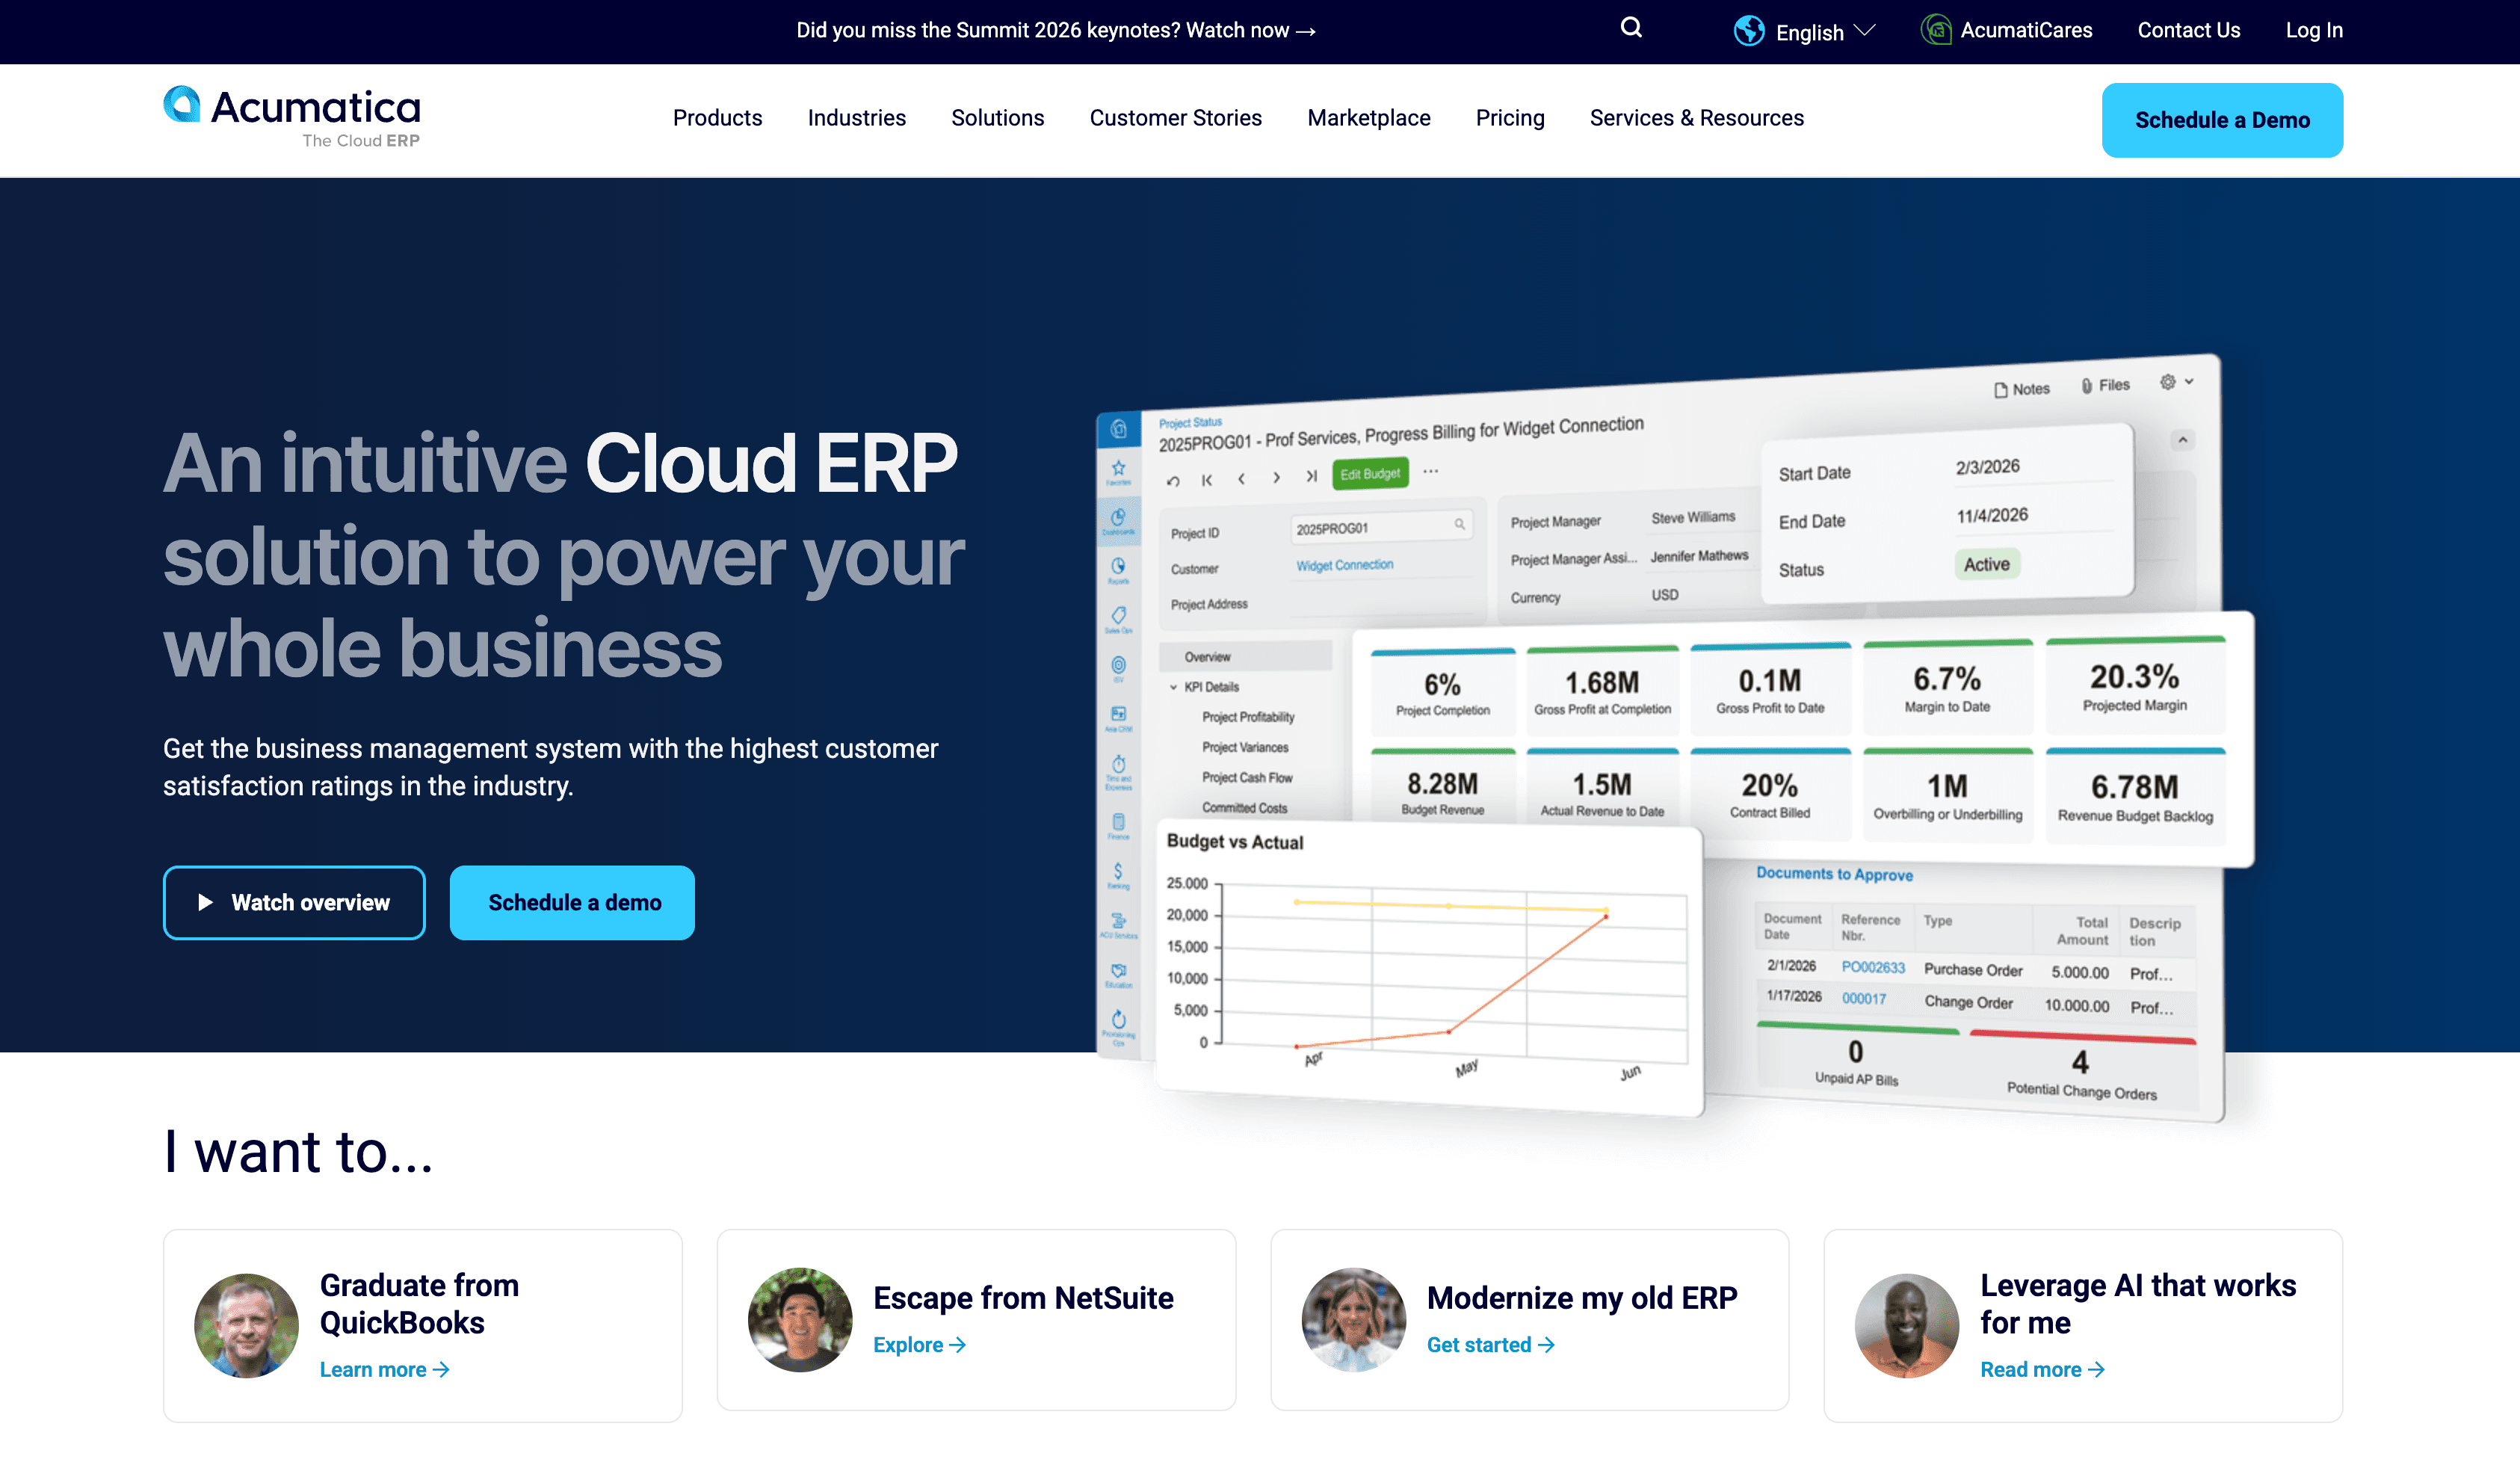Collapse the project summary panel chevron
Image resolution: width=2520 pixels, height=1465 pixels.
click(2182, 440)
